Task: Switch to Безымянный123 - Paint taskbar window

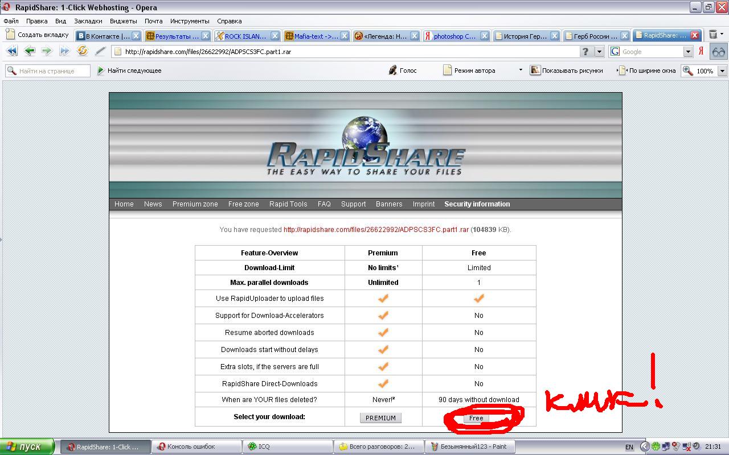Action: click(470, 446)
